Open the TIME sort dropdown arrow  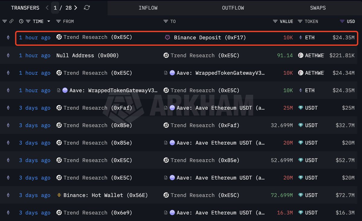tap(48, 21)
